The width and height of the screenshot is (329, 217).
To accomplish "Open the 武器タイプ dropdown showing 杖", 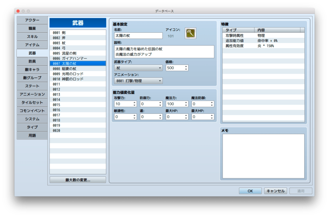I will [x=138, y=68].
